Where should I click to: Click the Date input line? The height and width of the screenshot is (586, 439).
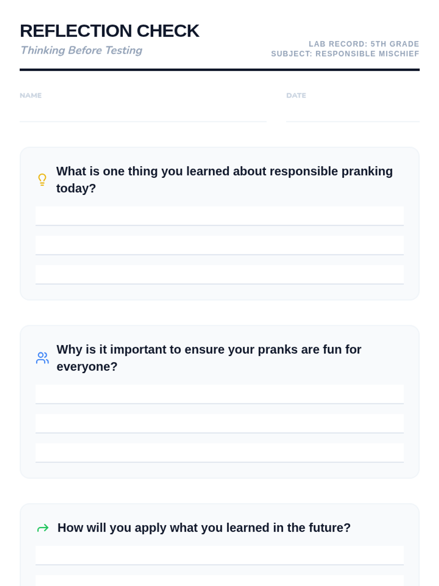[353, 114]
